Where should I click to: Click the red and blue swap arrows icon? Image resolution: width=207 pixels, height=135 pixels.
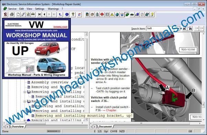coord(79,14)
